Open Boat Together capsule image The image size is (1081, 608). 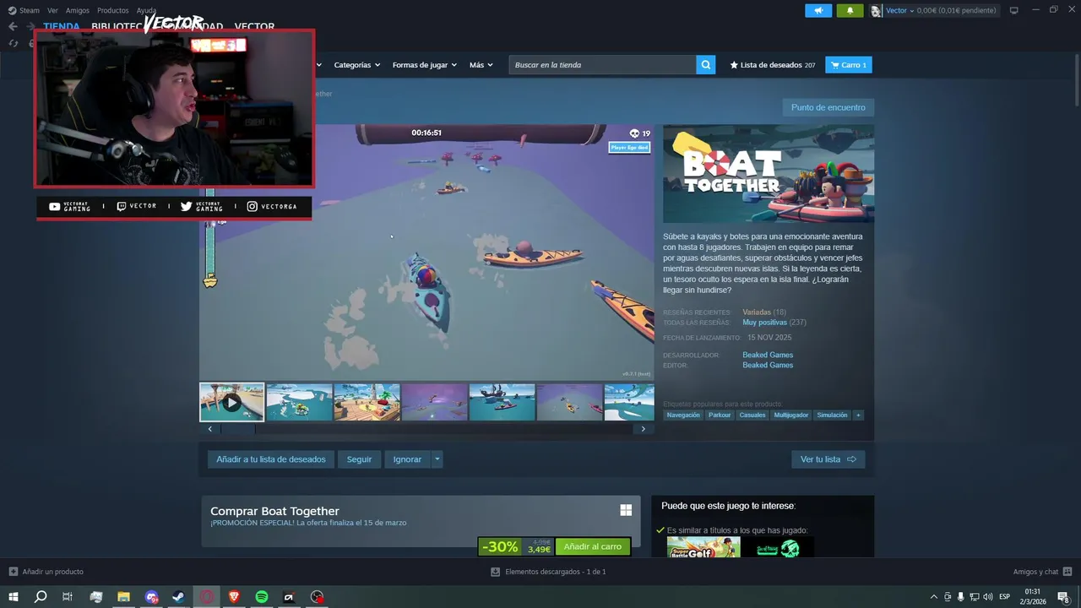769,174
